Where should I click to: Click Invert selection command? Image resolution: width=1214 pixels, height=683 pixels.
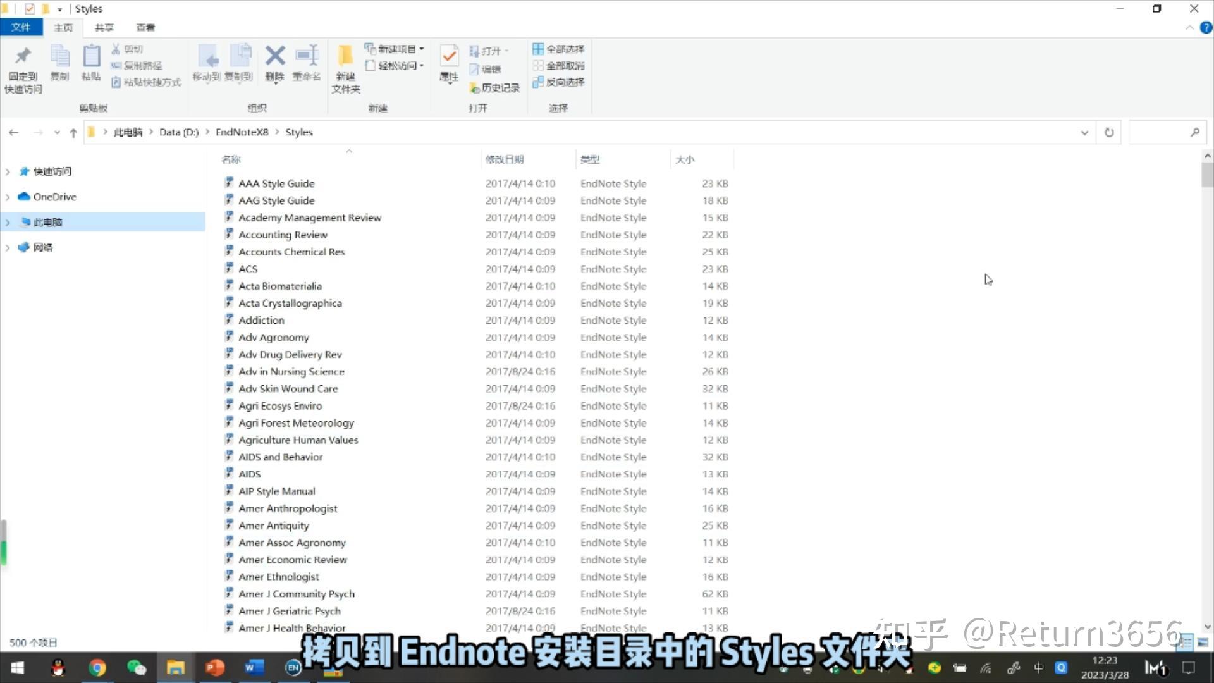pyautogui.click(x=558, y=82)
